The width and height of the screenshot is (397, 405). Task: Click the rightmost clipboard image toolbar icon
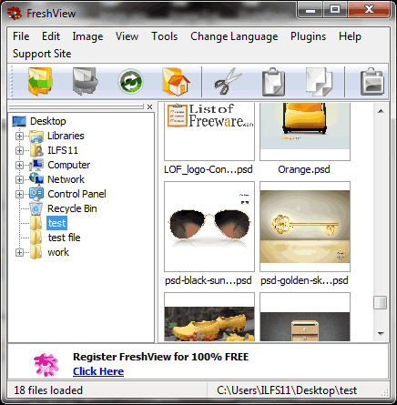point(372,81)
